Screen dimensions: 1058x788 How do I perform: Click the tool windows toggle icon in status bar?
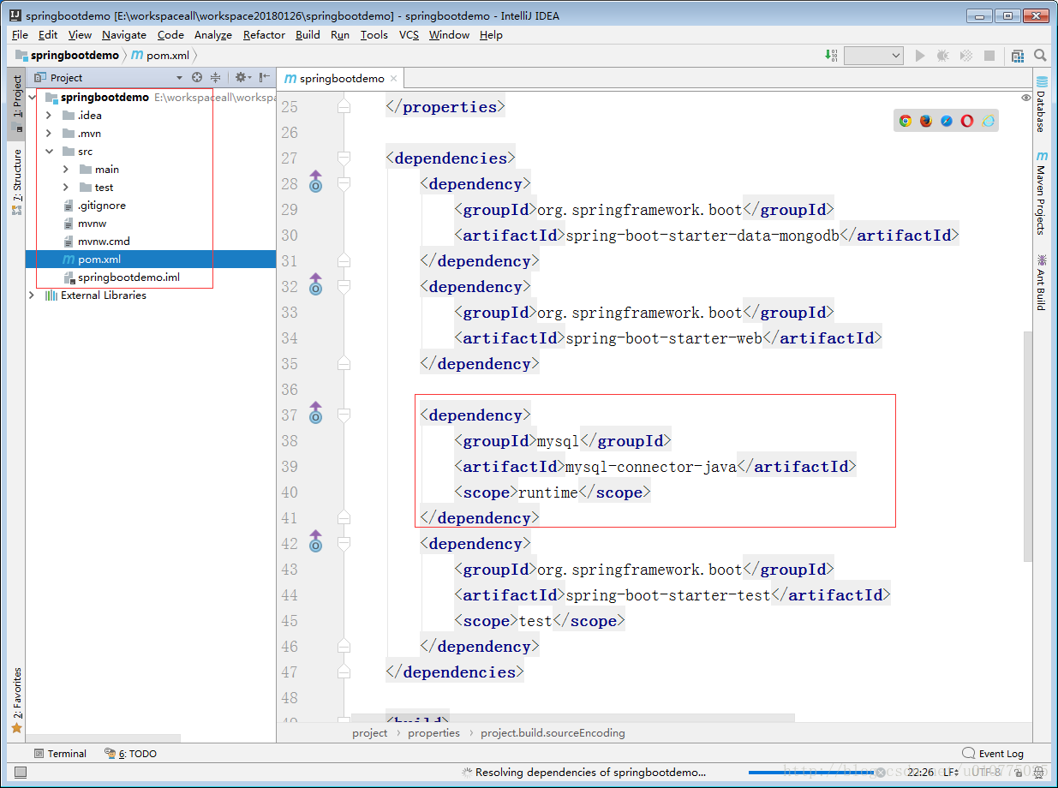click(20, 772)
